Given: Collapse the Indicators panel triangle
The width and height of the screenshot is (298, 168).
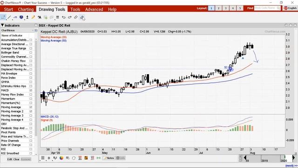Looking at the screenshot, I should [2, 25].
